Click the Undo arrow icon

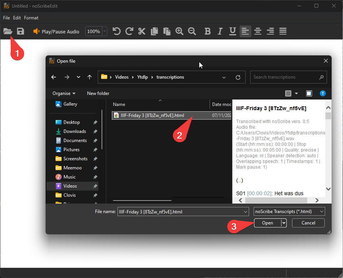pyautogui.click(x=117, y=32)
